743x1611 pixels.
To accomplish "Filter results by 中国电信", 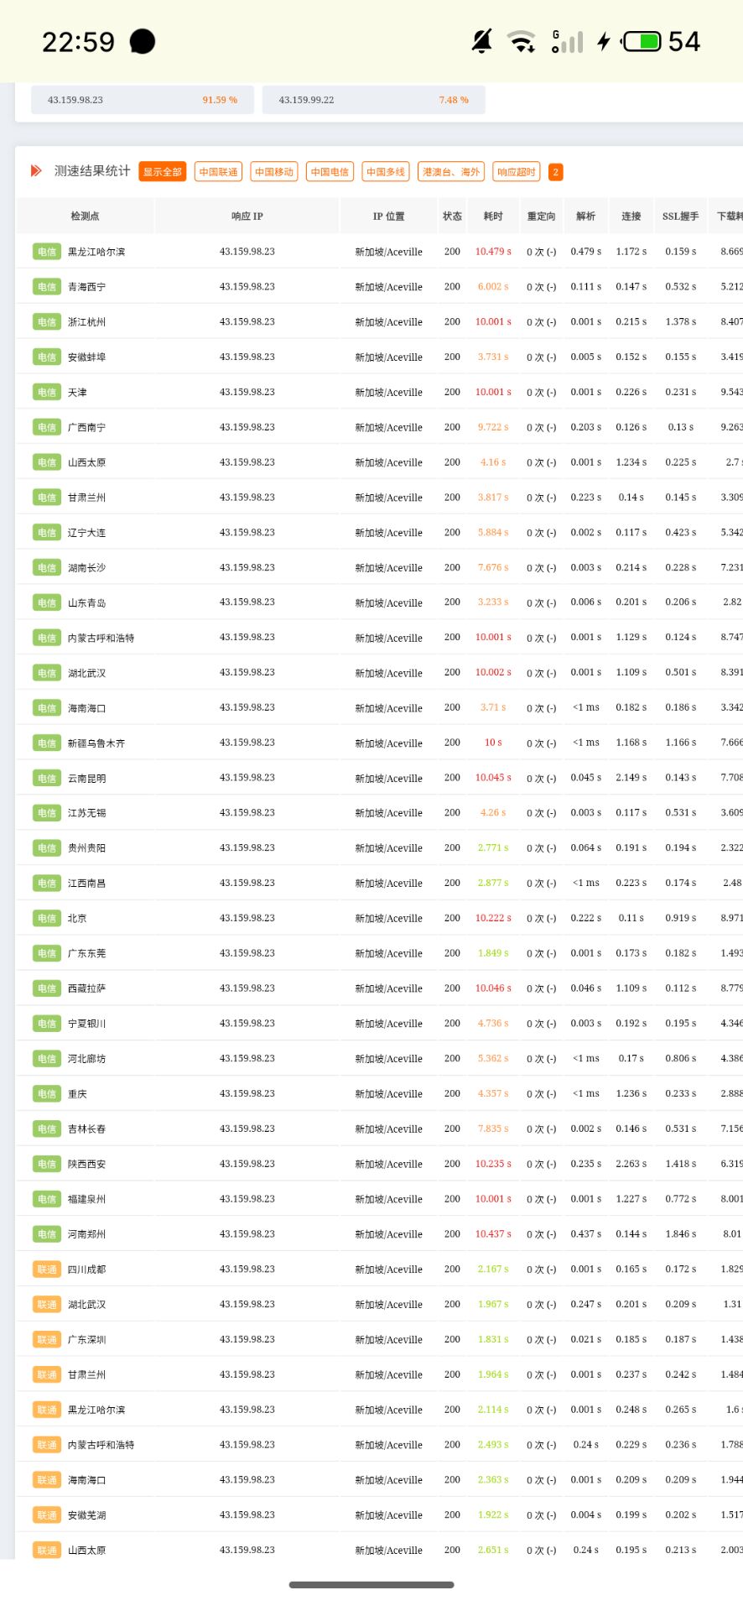I will click(330, 172).
